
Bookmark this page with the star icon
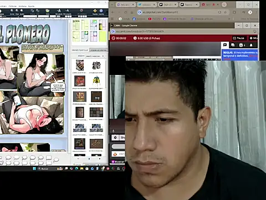pos(225,12)
